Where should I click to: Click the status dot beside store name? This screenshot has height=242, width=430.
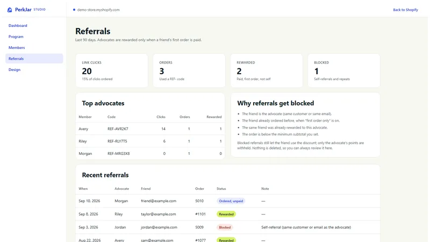pyautogui.click(x=74, y=10)
